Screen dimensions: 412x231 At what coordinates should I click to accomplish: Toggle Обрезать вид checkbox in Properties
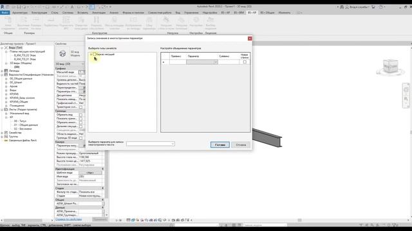[x=80, y=115]
